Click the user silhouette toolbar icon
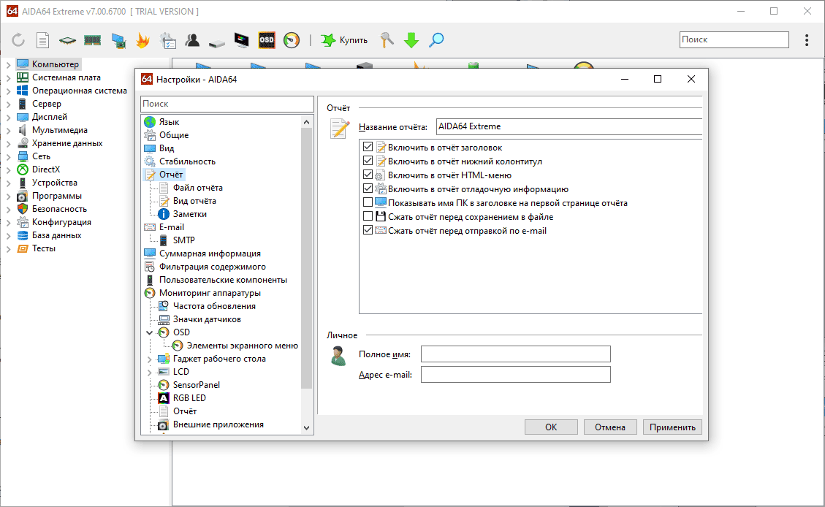The image size is (825, 507). (192, 40)
